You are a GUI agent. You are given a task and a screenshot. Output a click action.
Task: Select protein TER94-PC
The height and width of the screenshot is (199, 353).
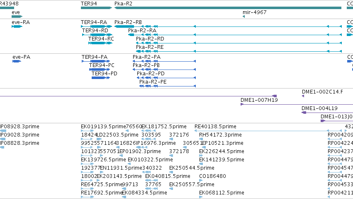point(102,65)
